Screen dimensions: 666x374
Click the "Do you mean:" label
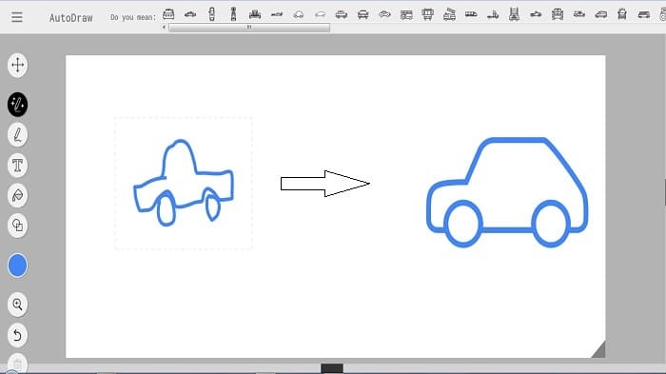(x=133, y=17)
